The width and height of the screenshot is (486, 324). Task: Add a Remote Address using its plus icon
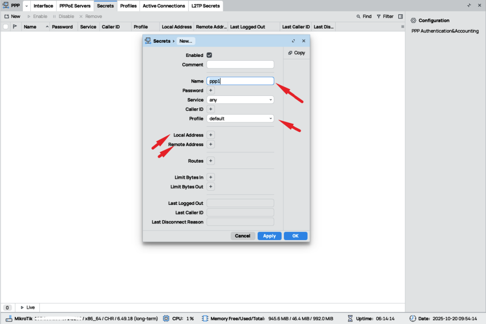211,144
